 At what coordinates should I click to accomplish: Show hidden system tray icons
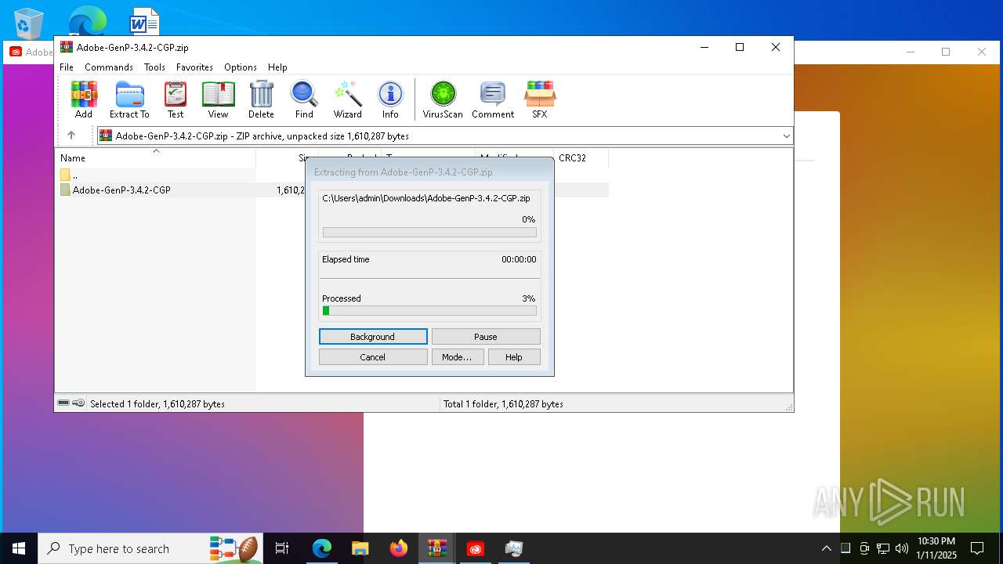(826, 548)
